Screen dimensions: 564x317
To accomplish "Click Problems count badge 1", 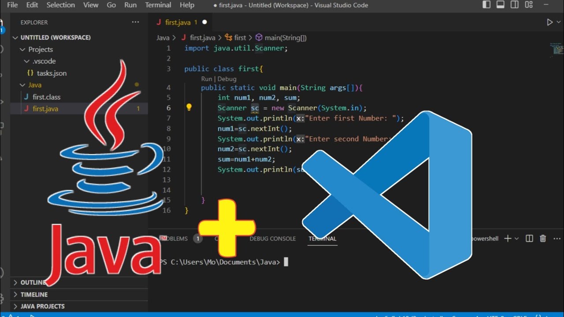I will click(198, 239).
